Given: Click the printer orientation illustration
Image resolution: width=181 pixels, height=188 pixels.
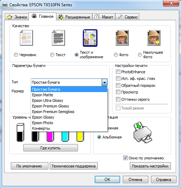Looking at the screenshot, I should (143, 133).
